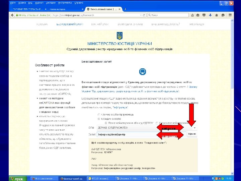Bookmark this page with the star icon
Screen dimensions: 241x181
pos(192,15)
